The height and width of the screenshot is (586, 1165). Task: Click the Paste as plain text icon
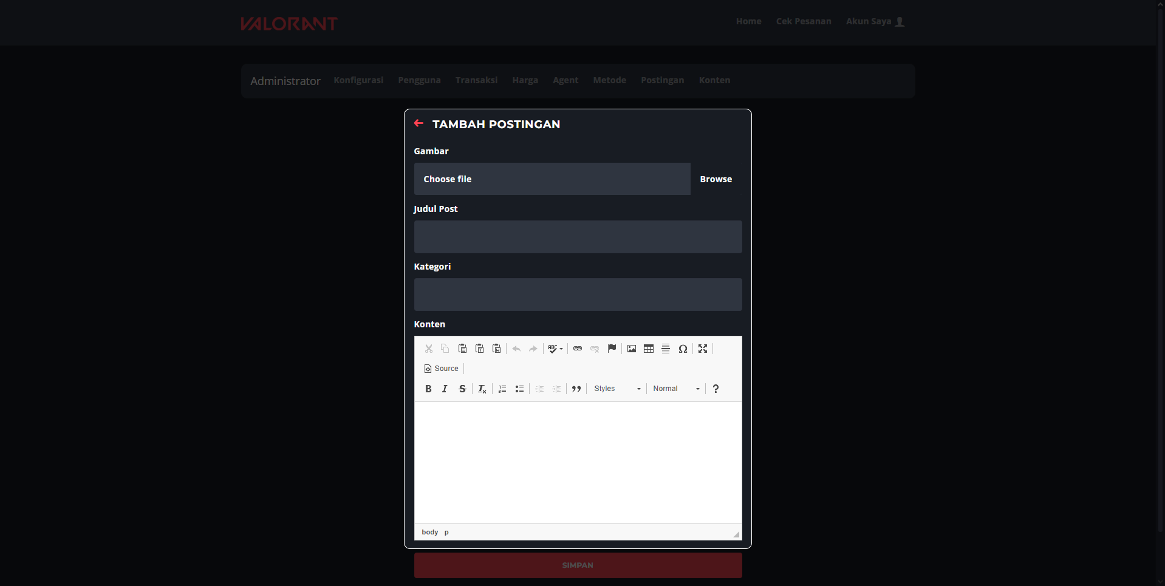click(x=479, y=349)
